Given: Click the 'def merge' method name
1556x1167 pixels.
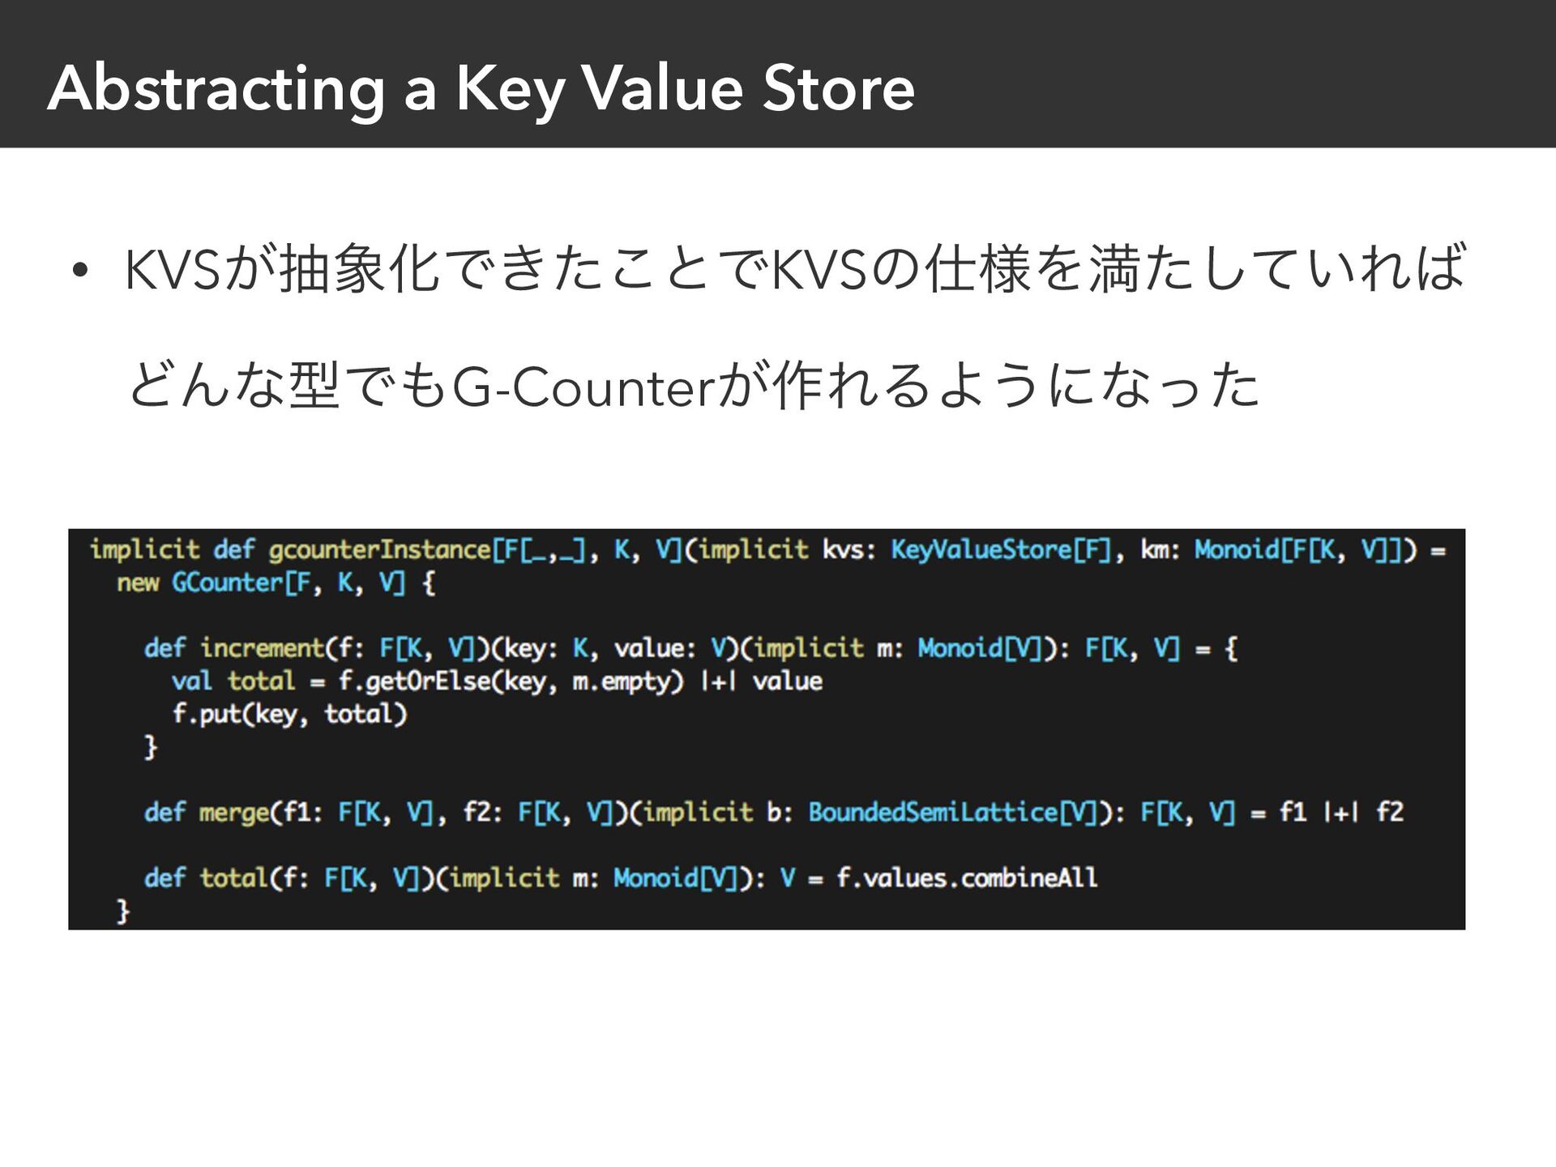Looking at the screenshot, I should pos(207,812).
